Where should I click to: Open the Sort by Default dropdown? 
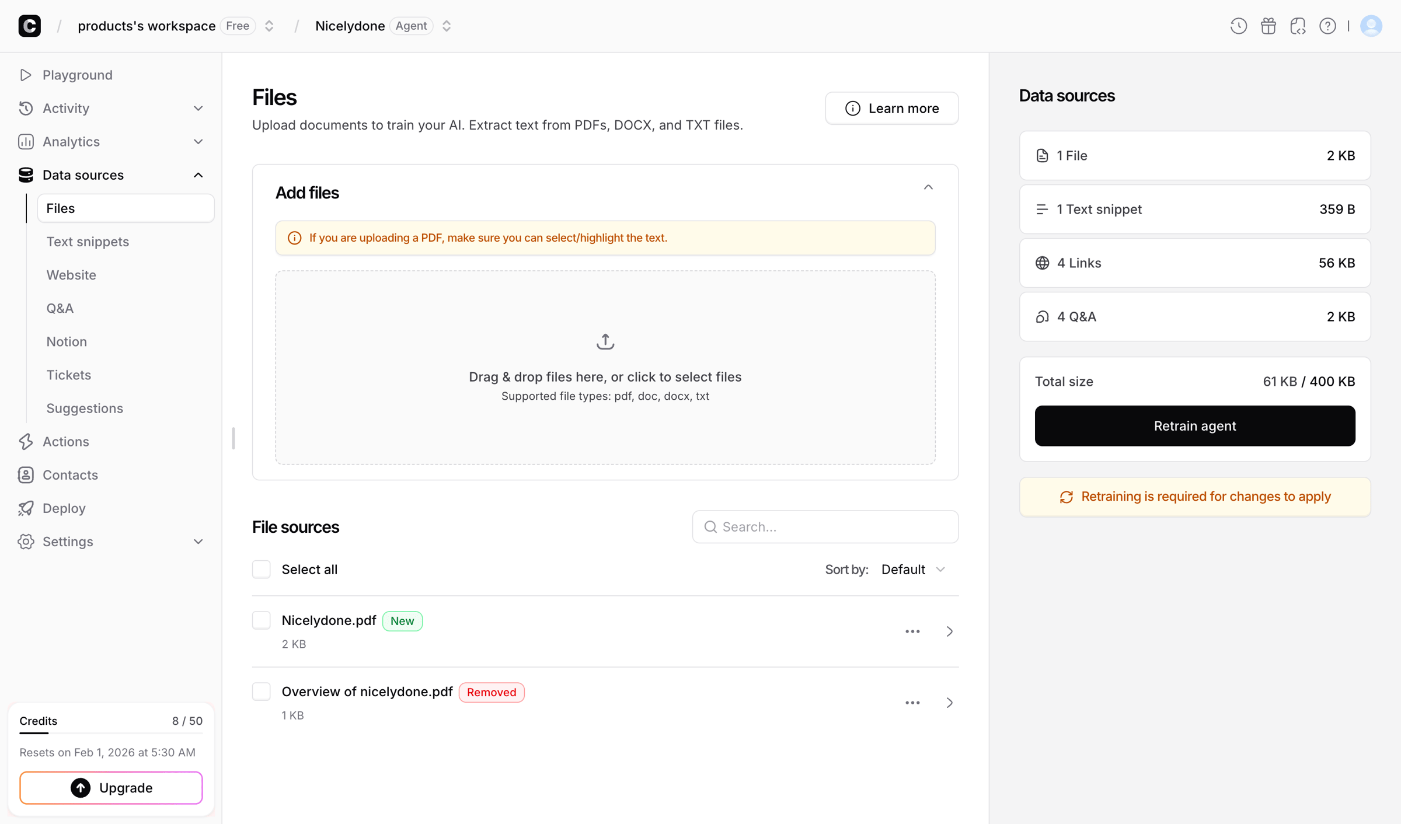point(913,569)
